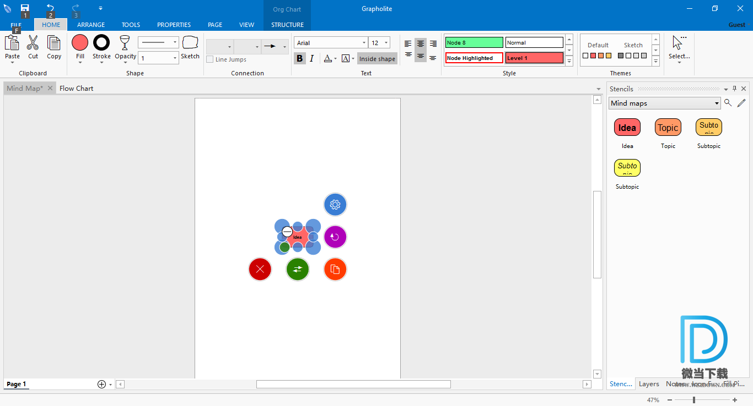Expand the Arial font dropdown

tap(364, 43)
